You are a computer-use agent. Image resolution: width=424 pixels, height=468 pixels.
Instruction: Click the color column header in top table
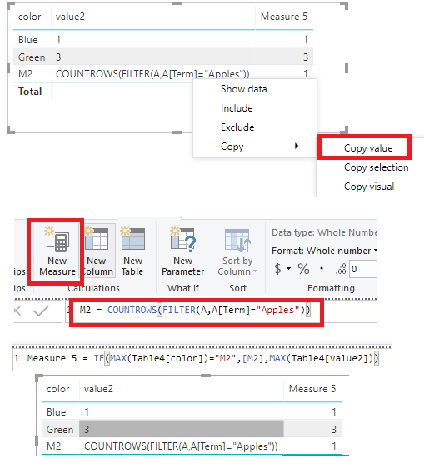coord(29,17)
